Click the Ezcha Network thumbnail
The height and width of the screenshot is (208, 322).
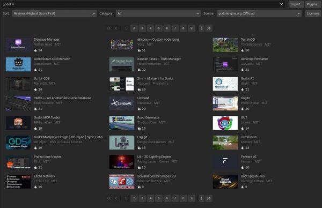click(x=18, y=182)
